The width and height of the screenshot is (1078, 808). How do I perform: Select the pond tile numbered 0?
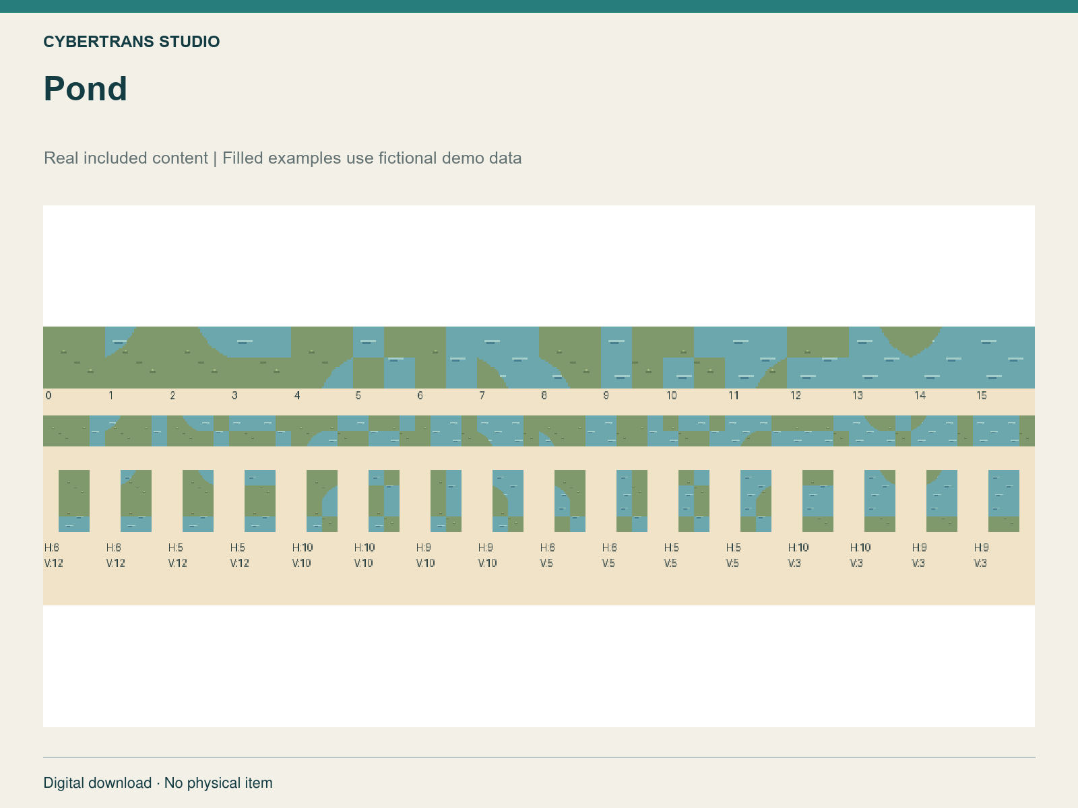pyautogui.click(x=74, y=358)
